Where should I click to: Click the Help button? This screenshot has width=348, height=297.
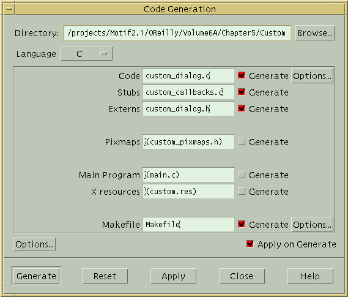coord(310,276)
